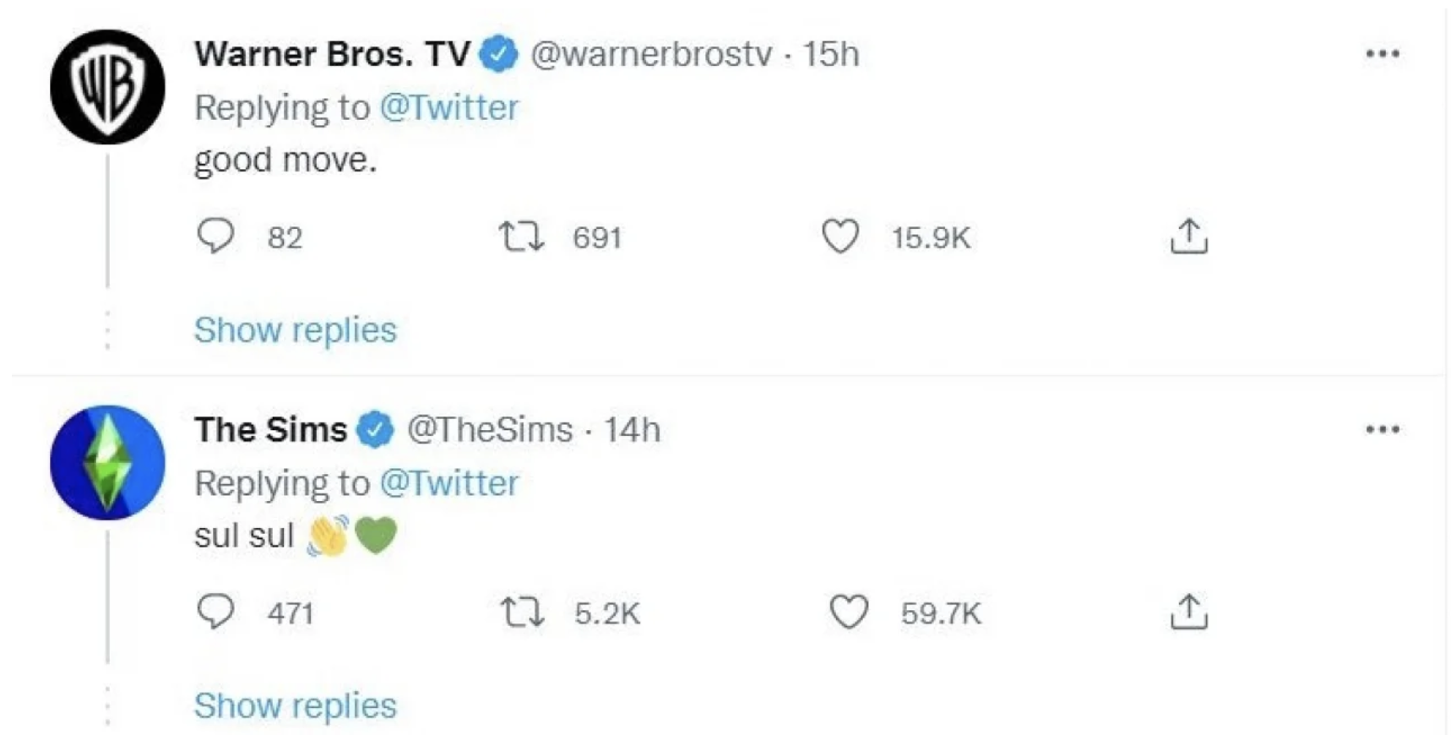Open the 14h timestamp on Sims tweet

click(x=632, y=429)
